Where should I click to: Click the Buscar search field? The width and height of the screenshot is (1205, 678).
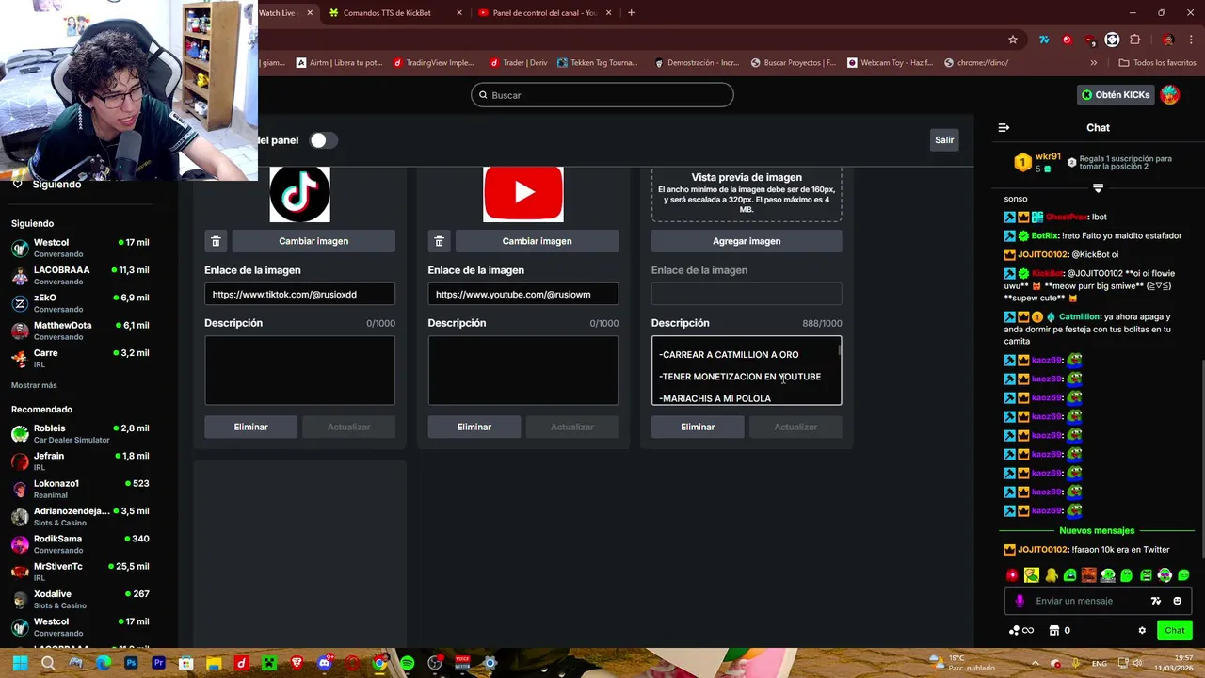point(602,95)
